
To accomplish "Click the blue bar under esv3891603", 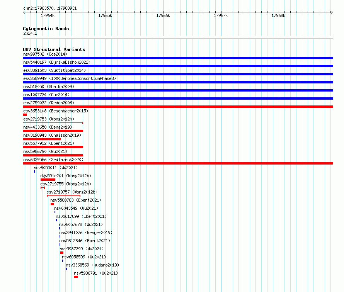I will click(178, 74).
